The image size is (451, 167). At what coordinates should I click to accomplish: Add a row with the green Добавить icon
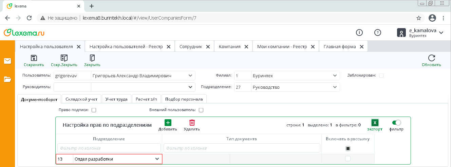[168, 123]
